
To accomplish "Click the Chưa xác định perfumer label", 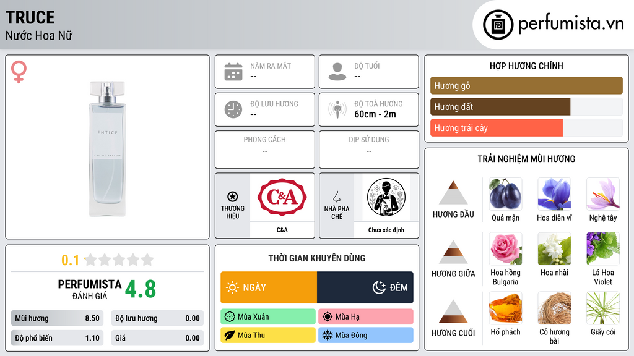I will tap(386, 230).
